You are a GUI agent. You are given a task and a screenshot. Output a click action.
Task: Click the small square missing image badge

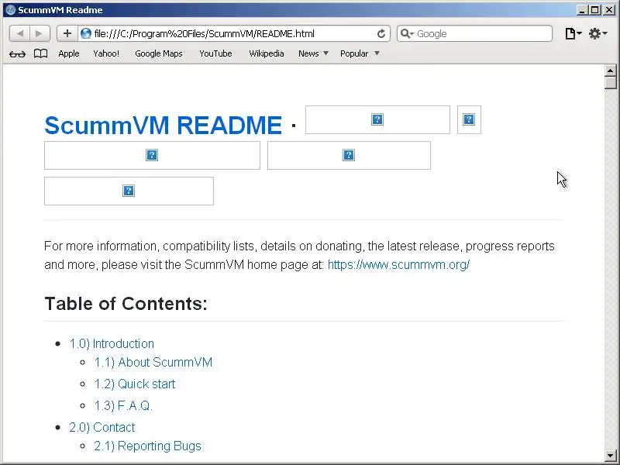point(469,120)
